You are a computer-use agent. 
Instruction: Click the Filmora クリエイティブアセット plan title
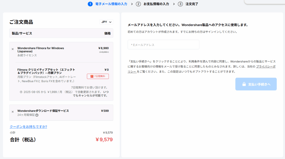tap(46, 71)
